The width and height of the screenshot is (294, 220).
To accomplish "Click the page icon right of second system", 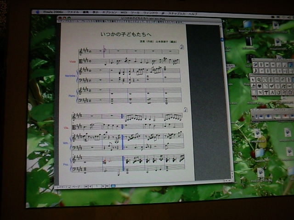I will click(x=186, y=110).
